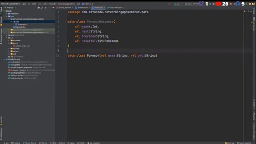Open the App Inspection tool window
The image size is (256, 144).
coord(94,143)
